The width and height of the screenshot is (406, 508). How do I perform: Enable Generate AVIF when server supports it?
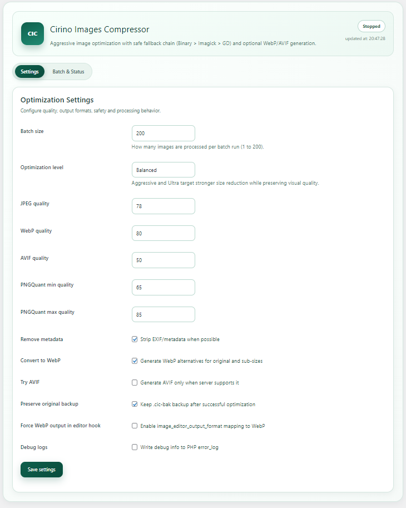coord(135,383)
